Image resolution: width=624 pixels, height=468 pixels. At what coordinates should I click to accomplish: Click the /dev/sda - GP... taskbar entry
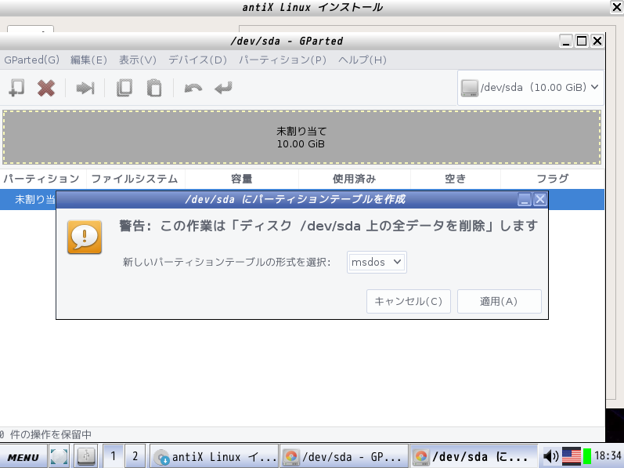tap(344, 456)
